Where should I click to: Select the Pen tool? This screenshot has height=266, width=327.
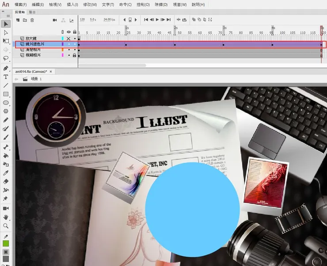(6, 68)
